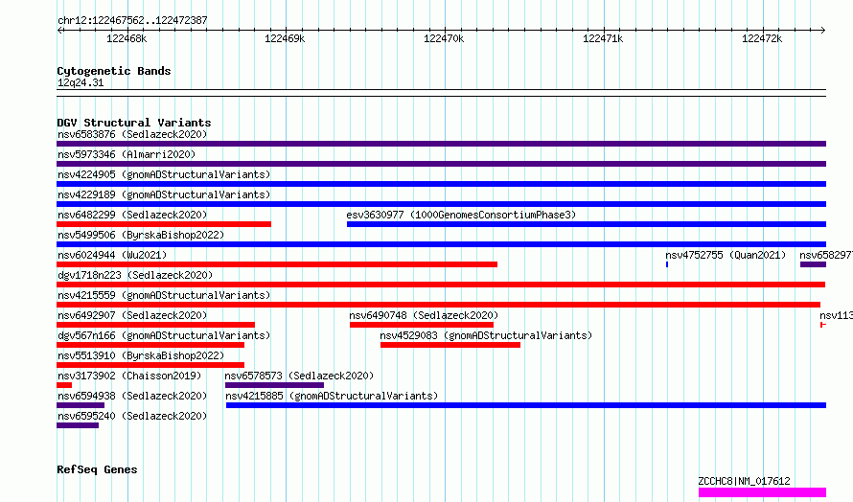Click the 122469k ruler tick label
Image resolution: width=853 pixels, height=502 pixels.
tap(285, 38)
